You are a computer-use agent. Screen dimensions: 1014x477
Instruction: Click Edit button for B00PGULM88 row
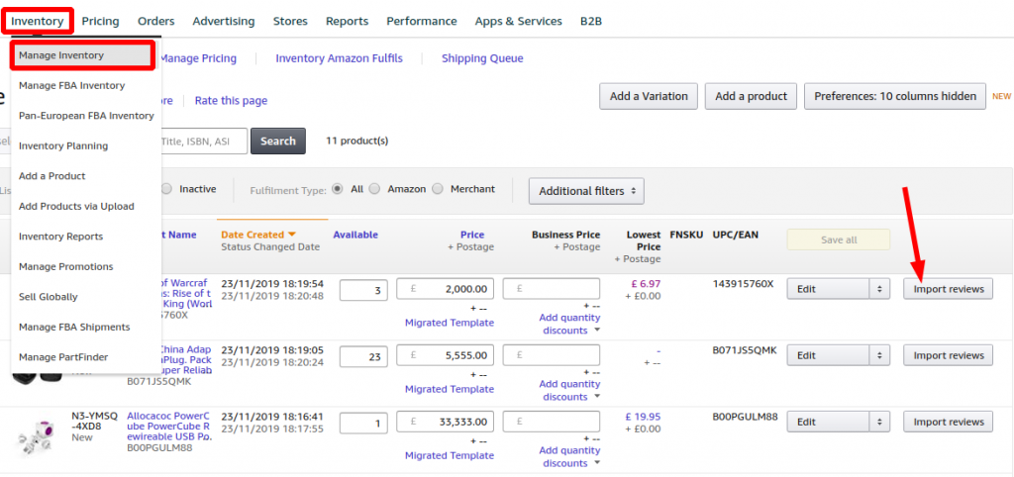(829, 422)
